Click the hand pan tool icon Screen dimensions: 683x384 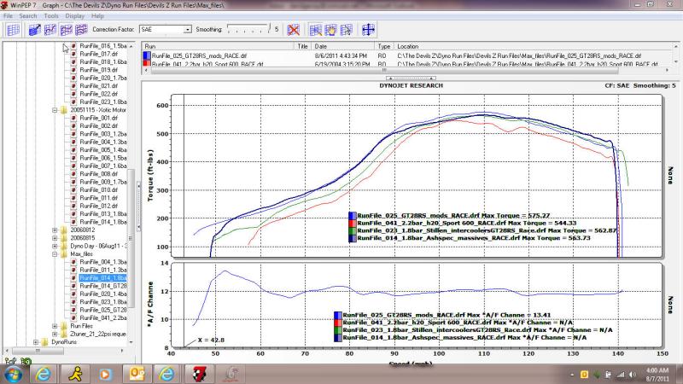pyautogui.click(x=330, y=29)
